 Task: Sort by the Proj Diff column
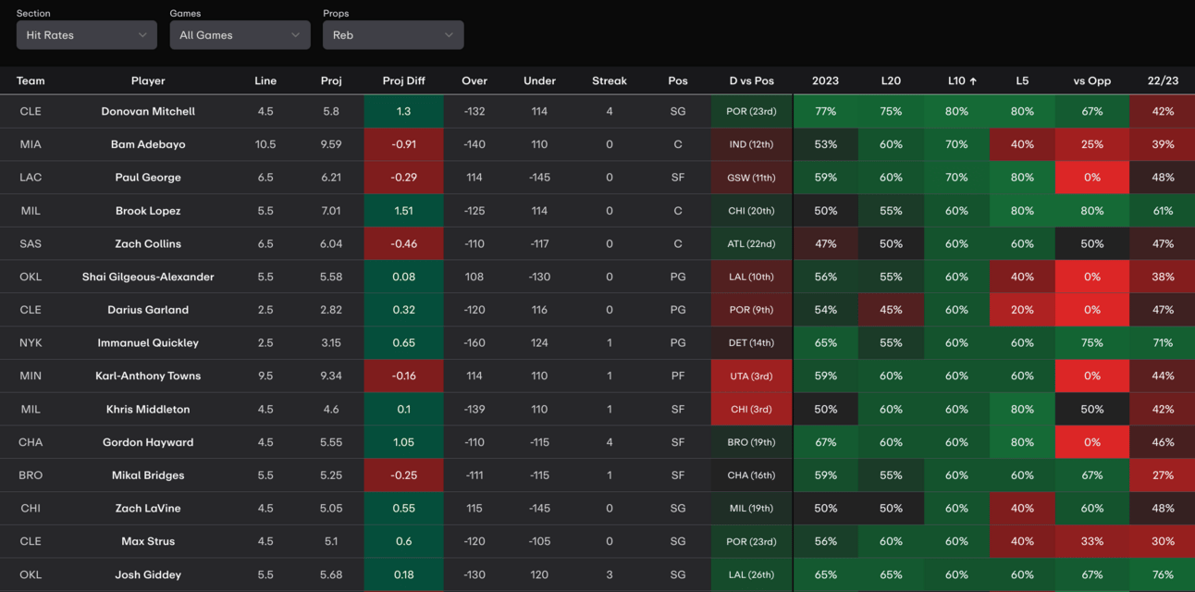click(403, 80)
